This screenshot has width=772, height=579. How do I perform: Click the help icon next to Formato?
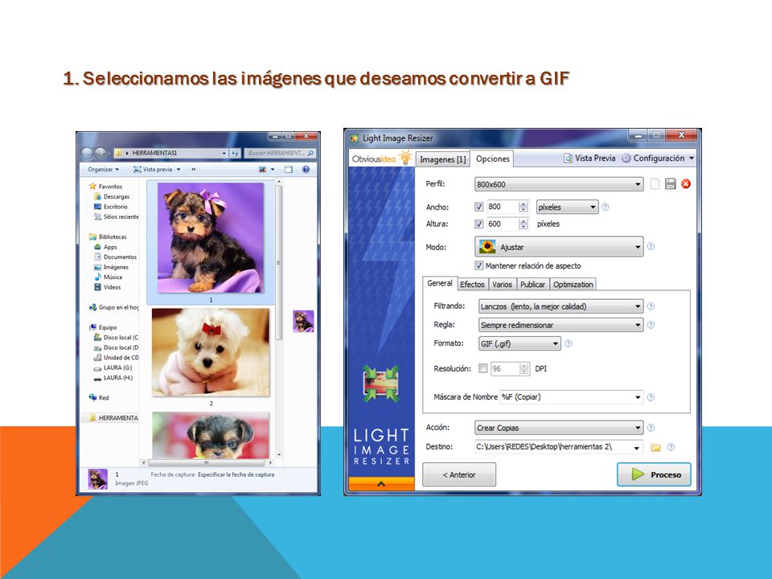pos(569,343)
